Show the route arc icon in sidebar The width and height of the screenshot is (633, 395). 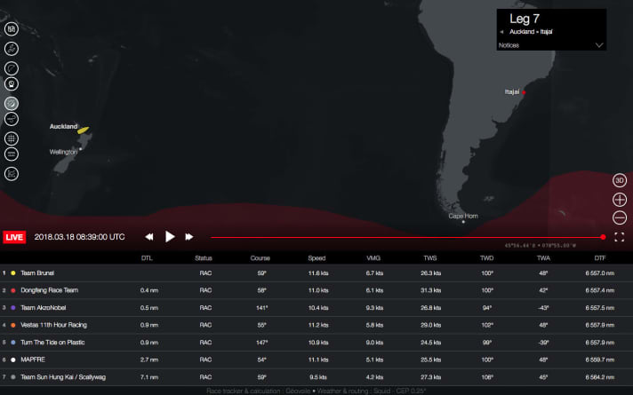(12, 68)
